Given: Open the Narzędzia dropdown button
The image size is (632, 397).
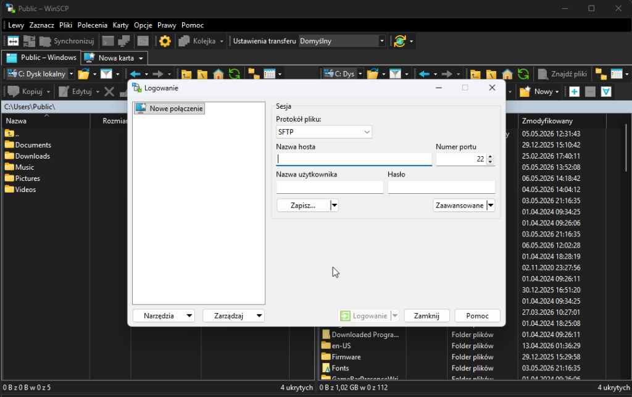Looking at the screenshot, I should (x=164, y=316).
